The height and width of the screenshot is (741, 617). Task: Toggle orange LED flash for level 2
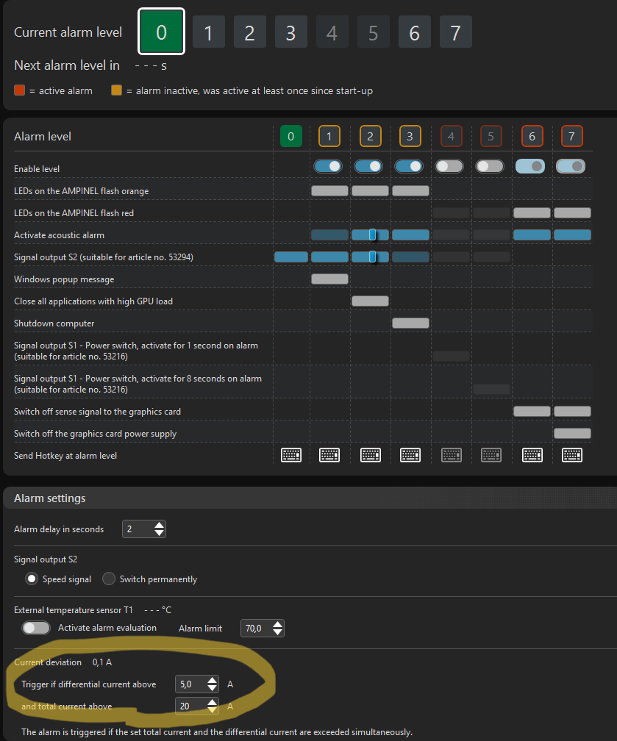pos(370,190)
